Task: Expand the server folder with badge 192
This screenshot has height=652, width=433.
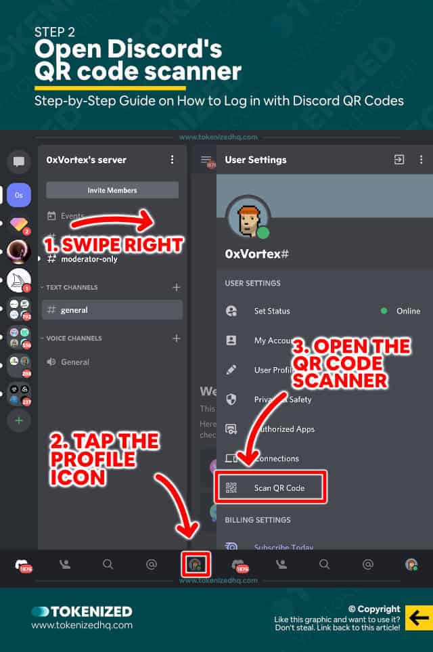Action: [x=20, y=310]
